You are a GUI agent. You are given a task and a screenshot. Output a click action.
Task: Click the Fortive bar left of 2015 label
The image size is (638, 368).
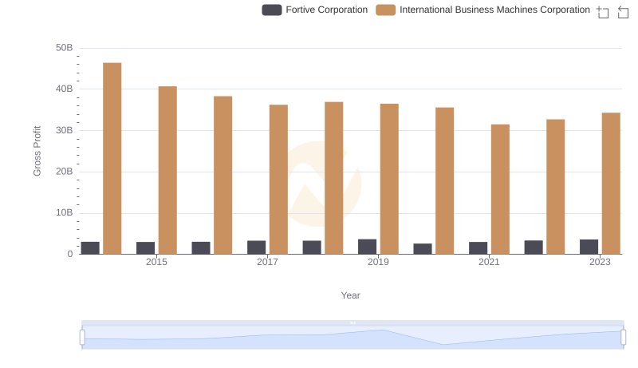click(x=146, y=248)
